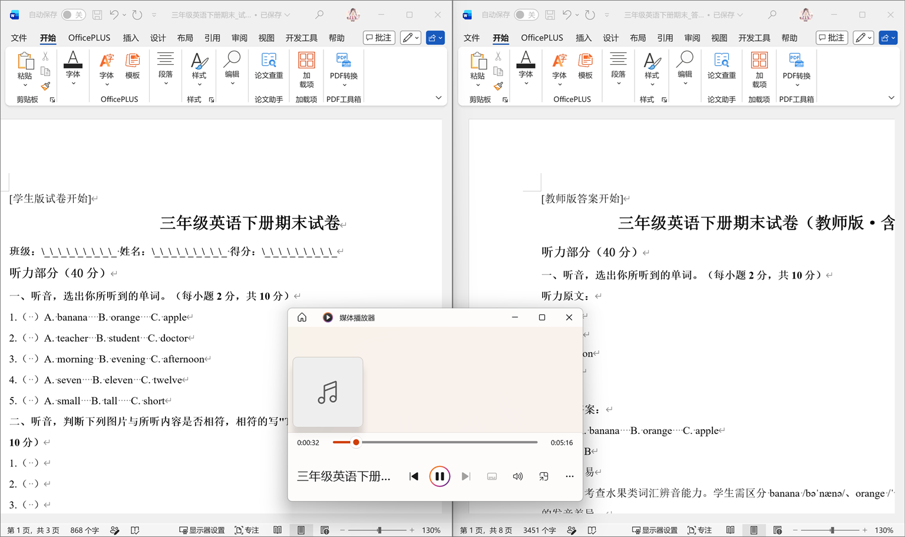Switch to 审阅 tab in right window

[x=692, y=38]
